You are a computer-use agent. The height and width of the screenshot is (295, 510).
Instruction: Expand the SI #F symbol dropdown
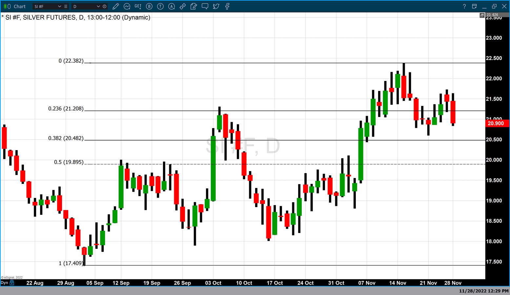point(59,6)
